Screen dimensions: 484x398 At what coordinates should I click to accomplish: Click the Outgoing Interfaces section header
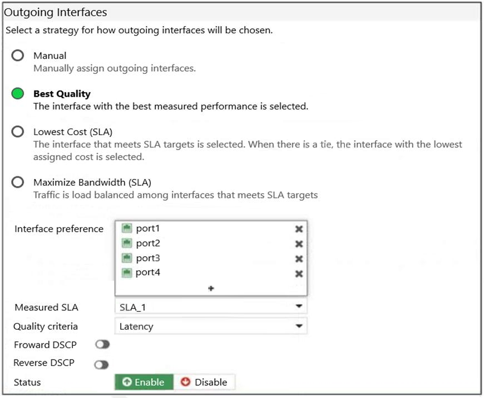(x=56, y=12)
